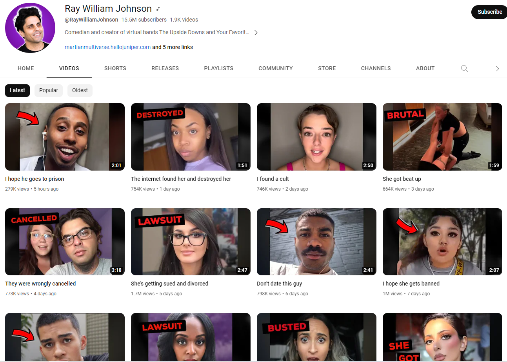
Task: Open the Store tab
Action: pyautogui.click(x=327, y=68)
